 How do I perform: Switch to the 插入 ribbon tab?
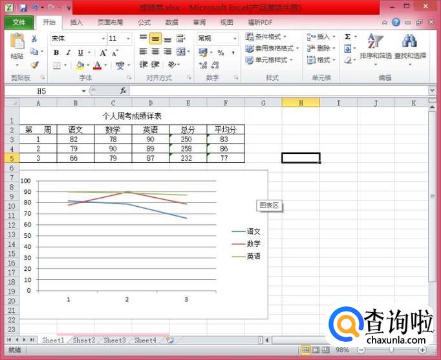click(76, 22)
